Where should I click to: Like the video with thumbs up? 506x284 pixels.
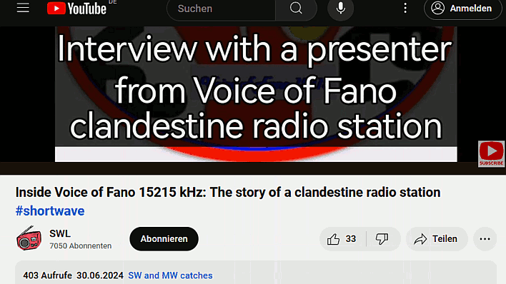(342, 239)
